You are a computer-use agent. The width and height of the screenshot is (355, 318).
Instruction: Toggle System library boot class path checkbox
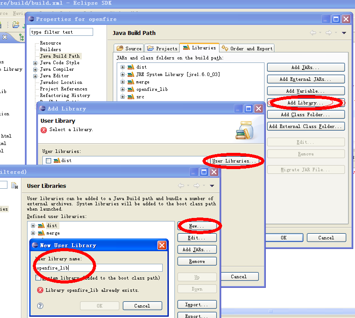tap(38, 278)
